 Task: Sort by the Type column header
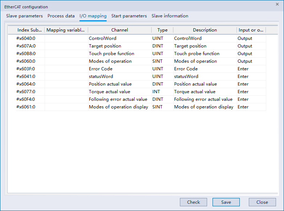pos(162,30)
